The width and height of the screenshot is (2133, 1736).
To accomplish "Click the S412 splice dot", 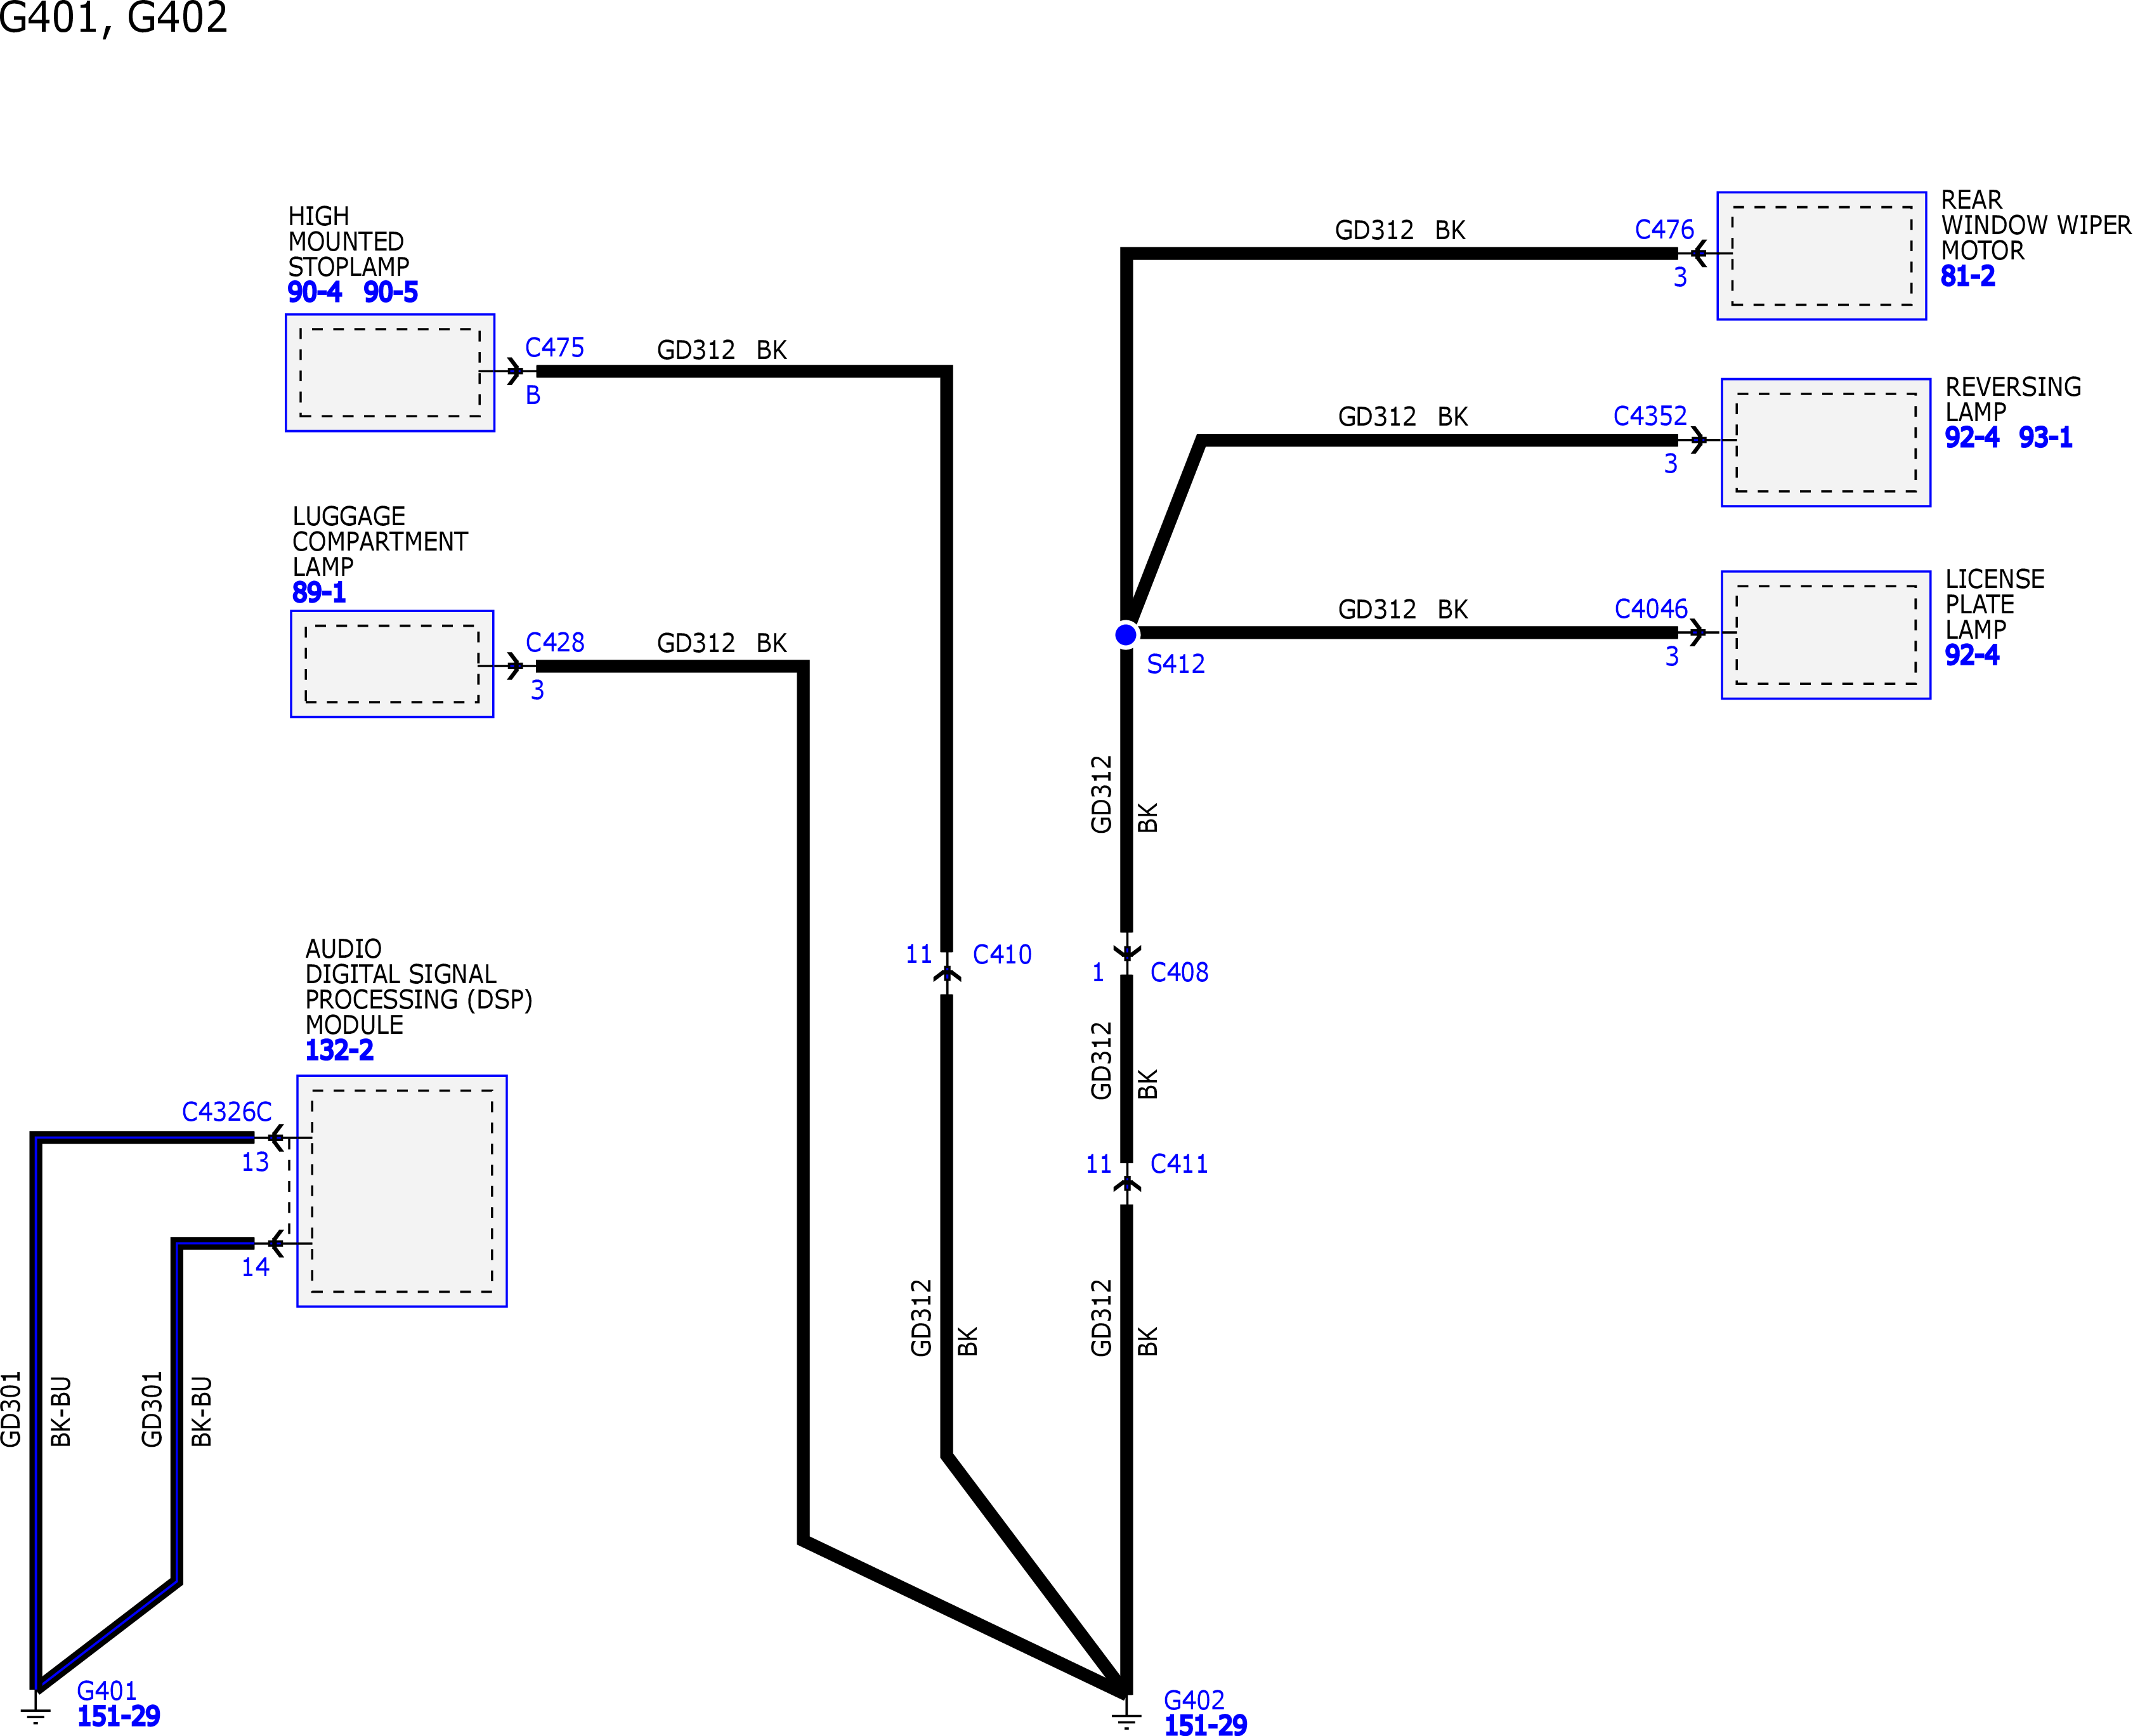I will pos(1125,634).
